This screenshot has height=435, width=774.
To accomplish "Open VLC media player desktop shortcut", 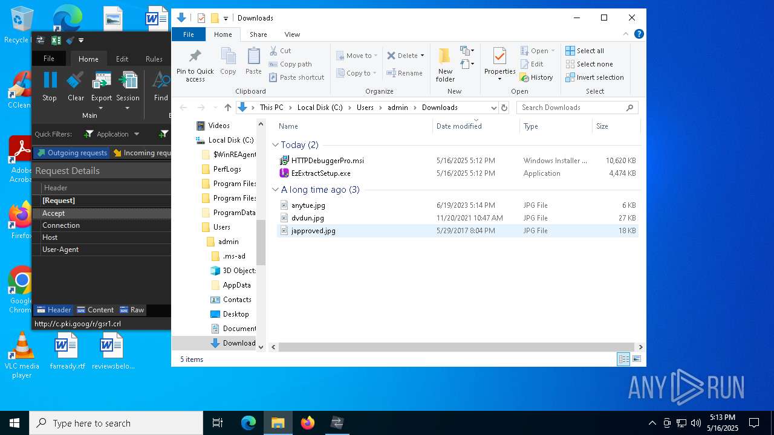I will [x=22, y=355].
